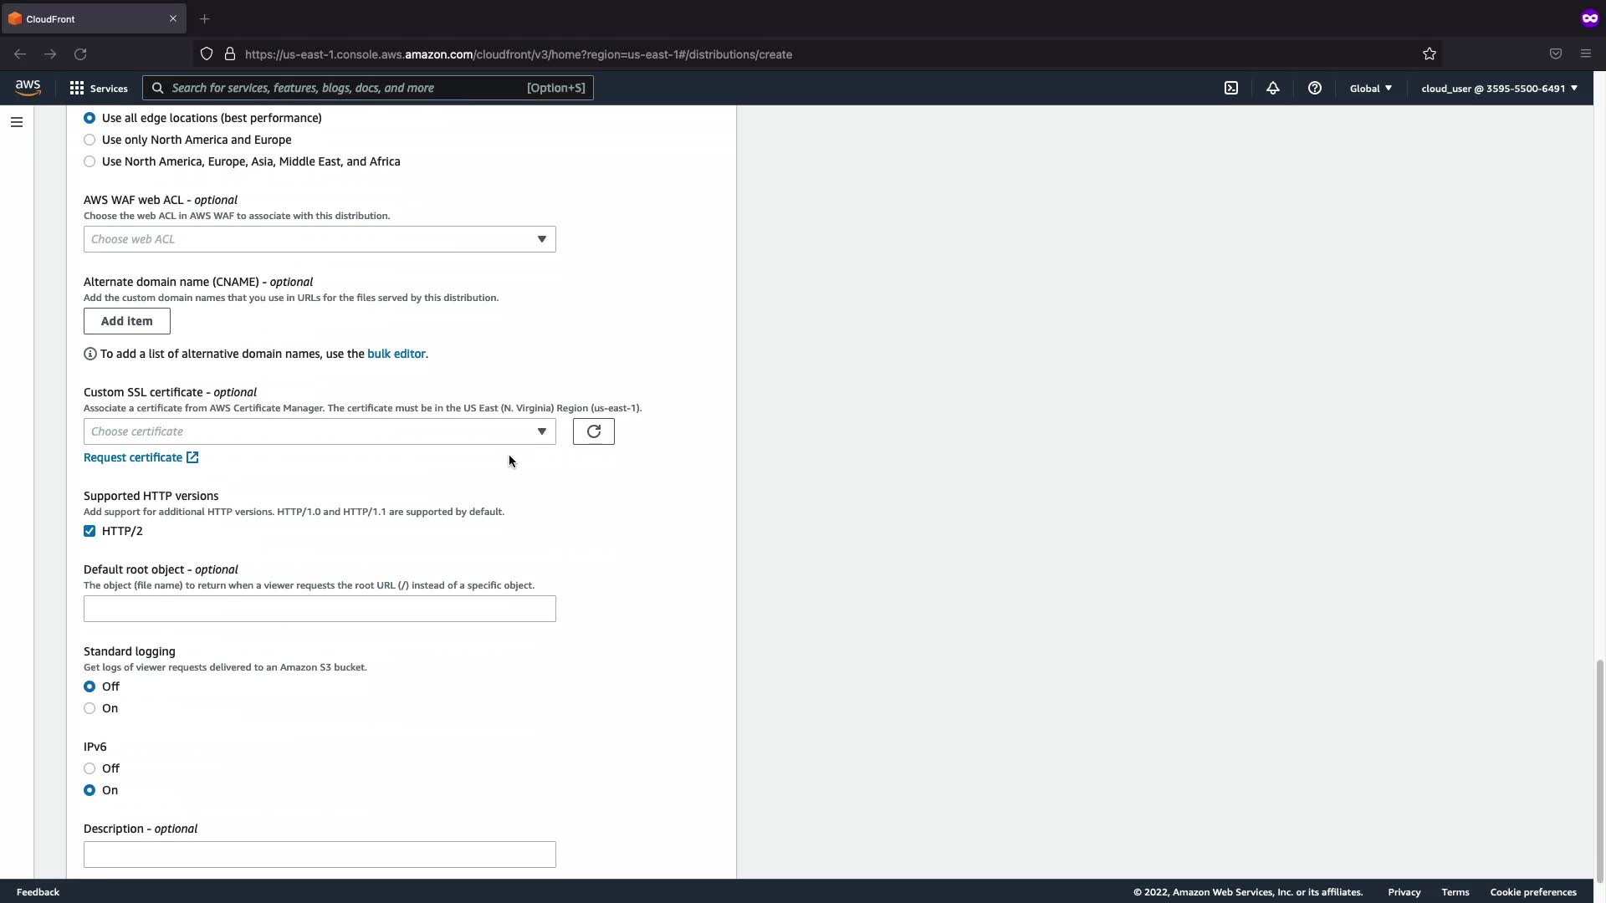Open AWS CloudShell icon
The image size is (1606, 903).
1231,88
